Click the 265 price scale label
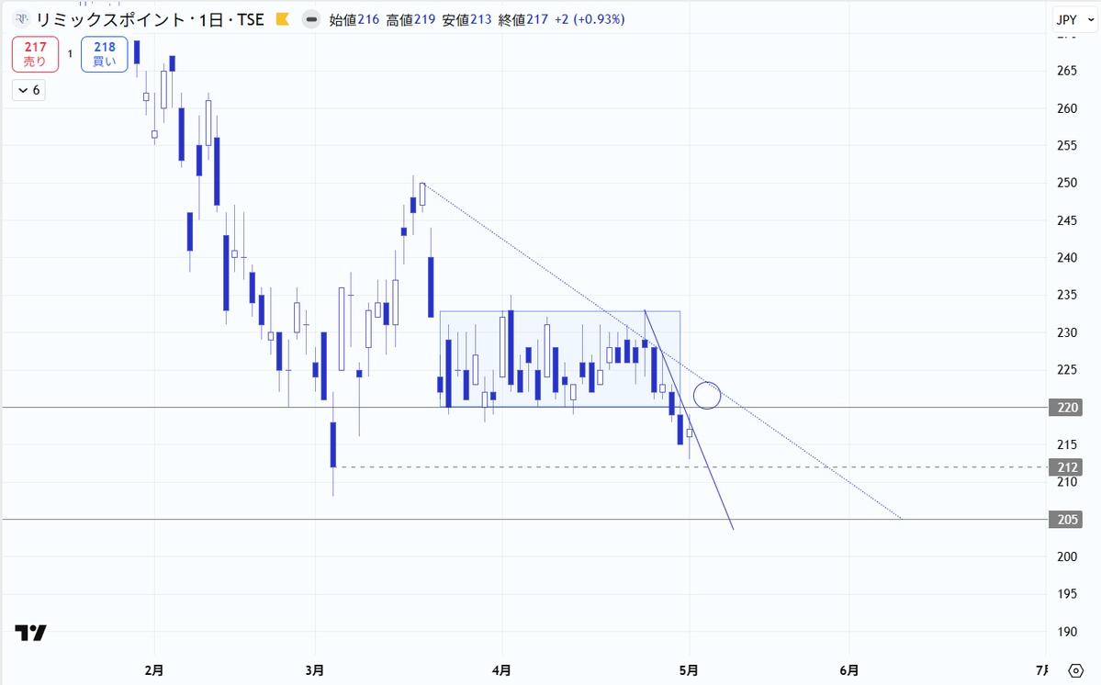Screen dimensions: 1101x685 click(x=1067, y=70)
